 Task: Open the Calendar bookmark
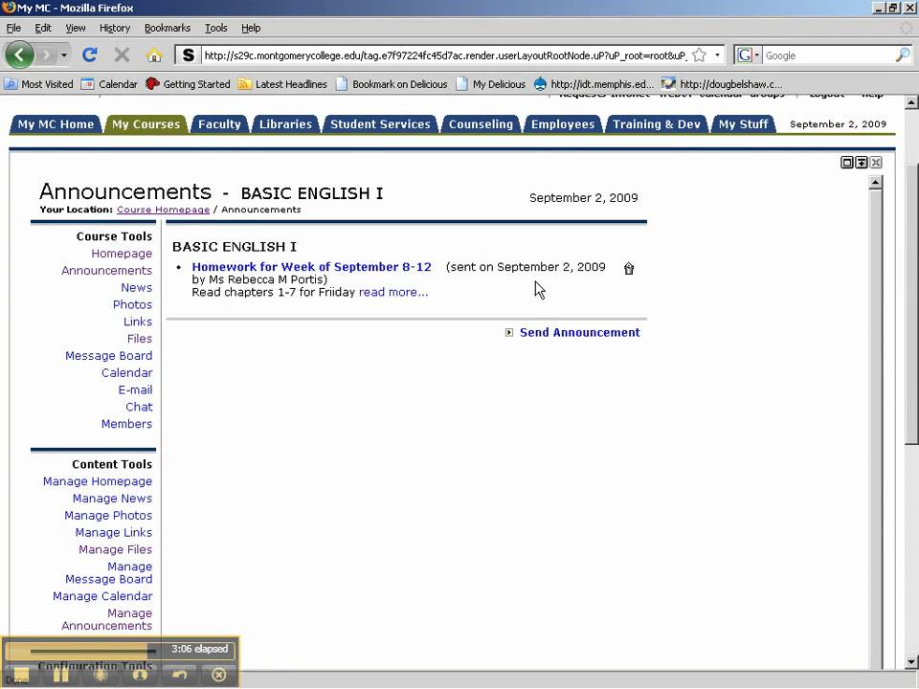pyautogui.click(x=109, y=84)
